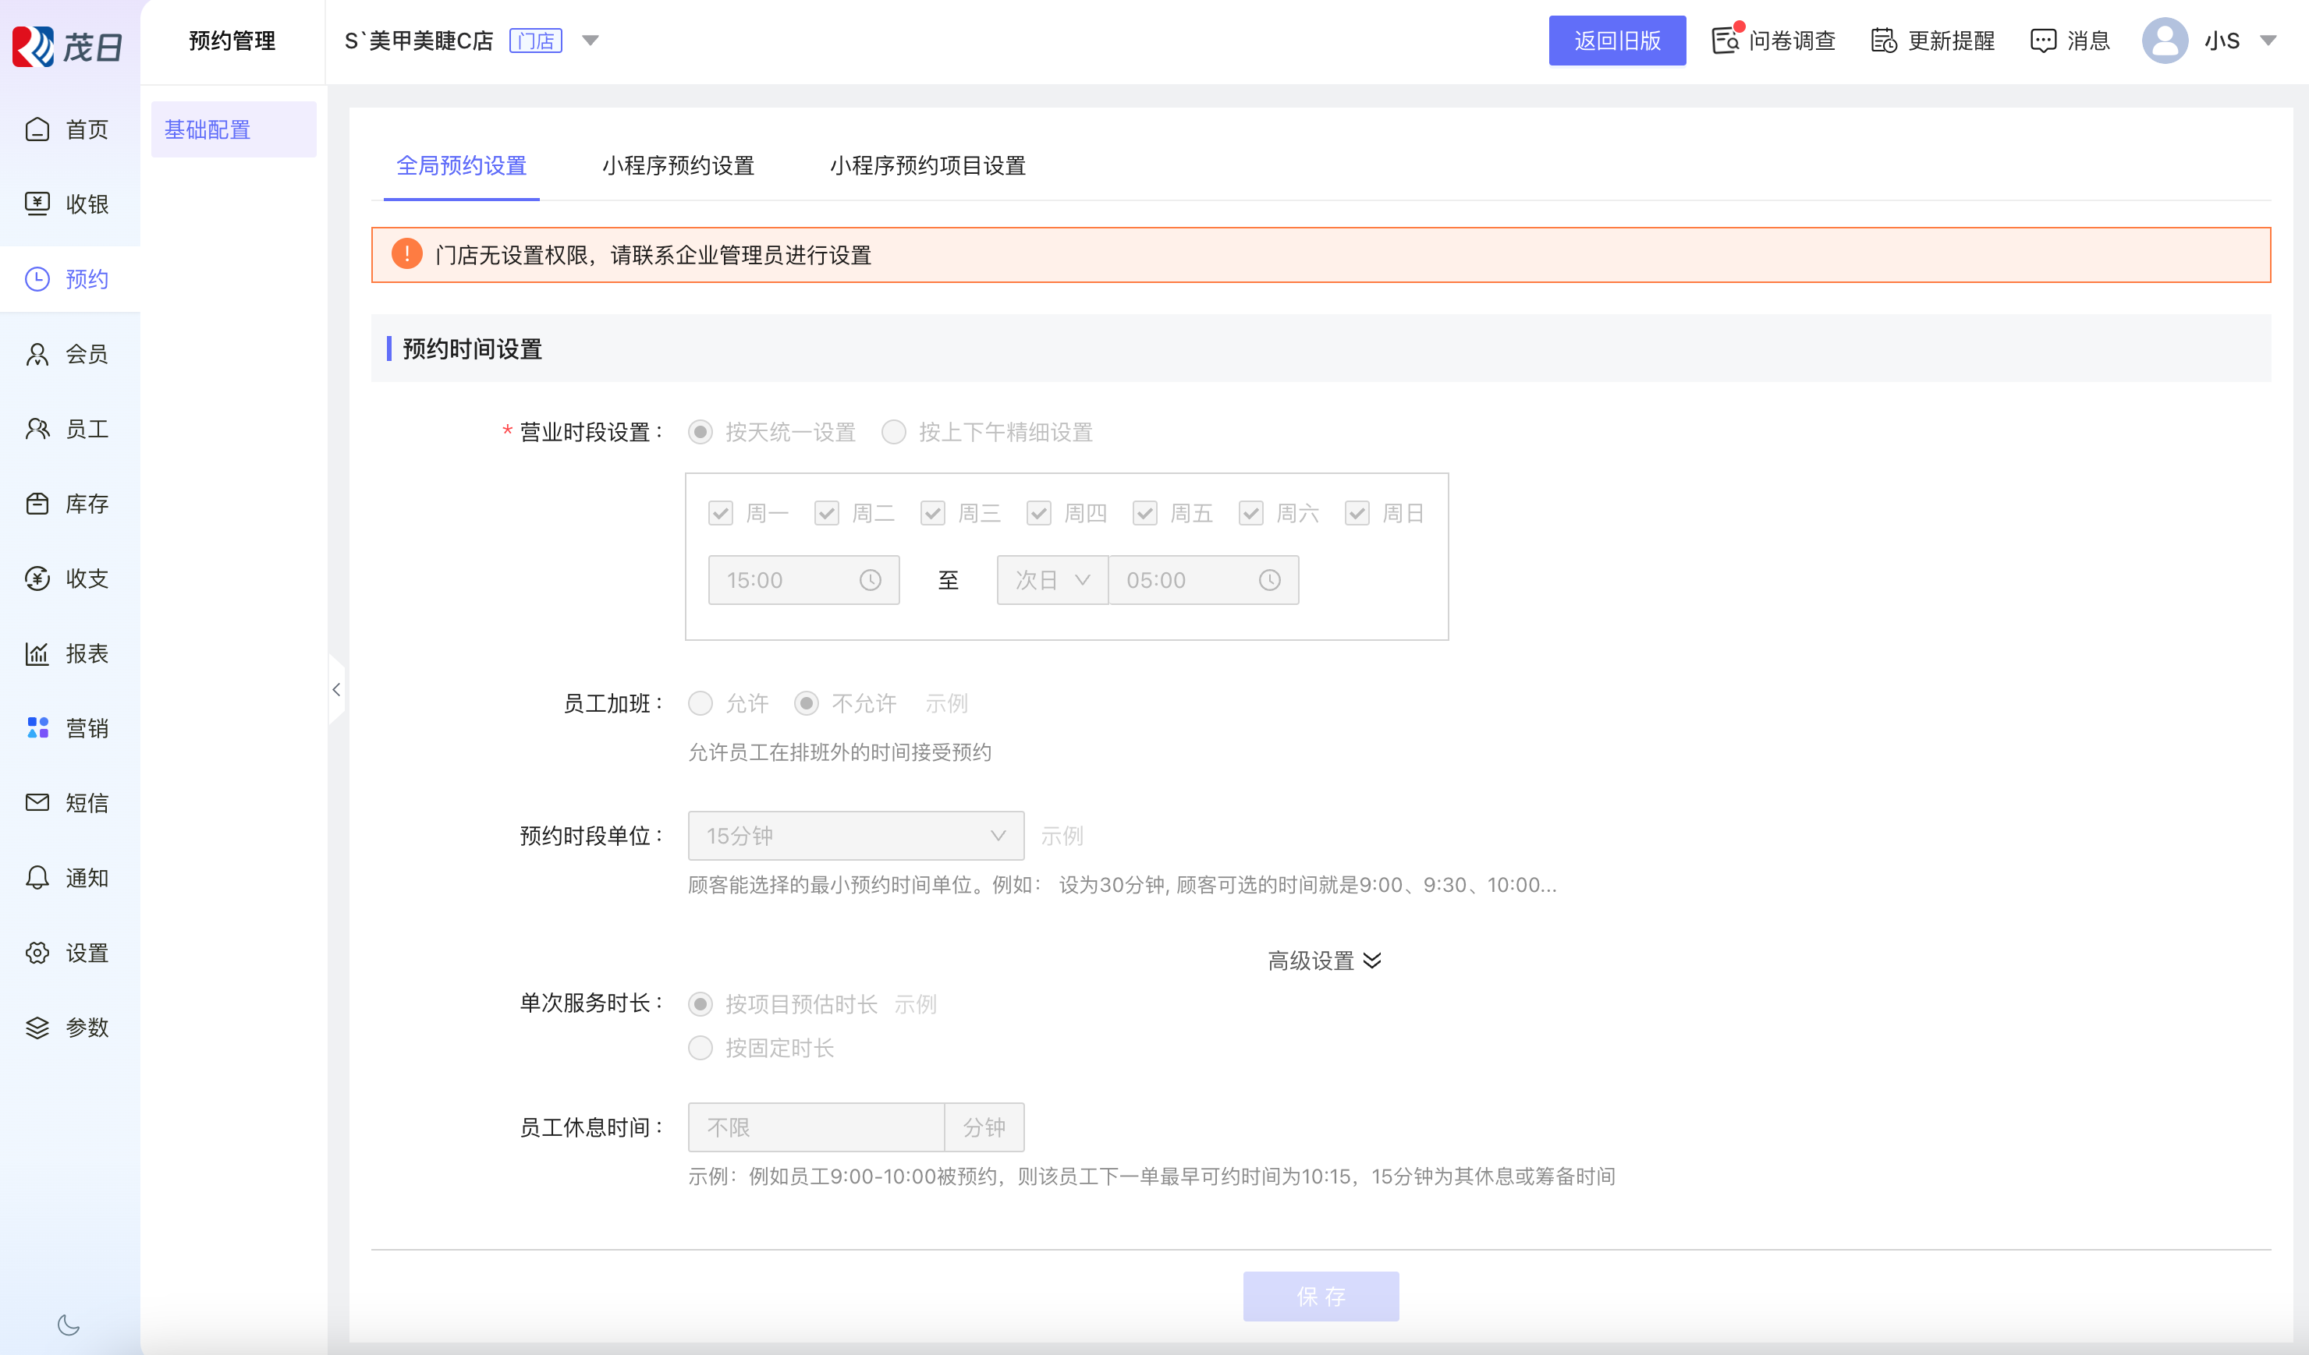Click the 员工休息时间 minutes input field
The width and height of the screenshot is (2309, 1355).
pyautogui.click(x=815, y=1127)
